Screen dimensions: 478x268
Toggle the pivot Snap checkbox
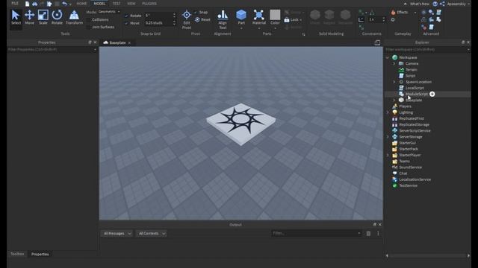(x=196, y=12)
